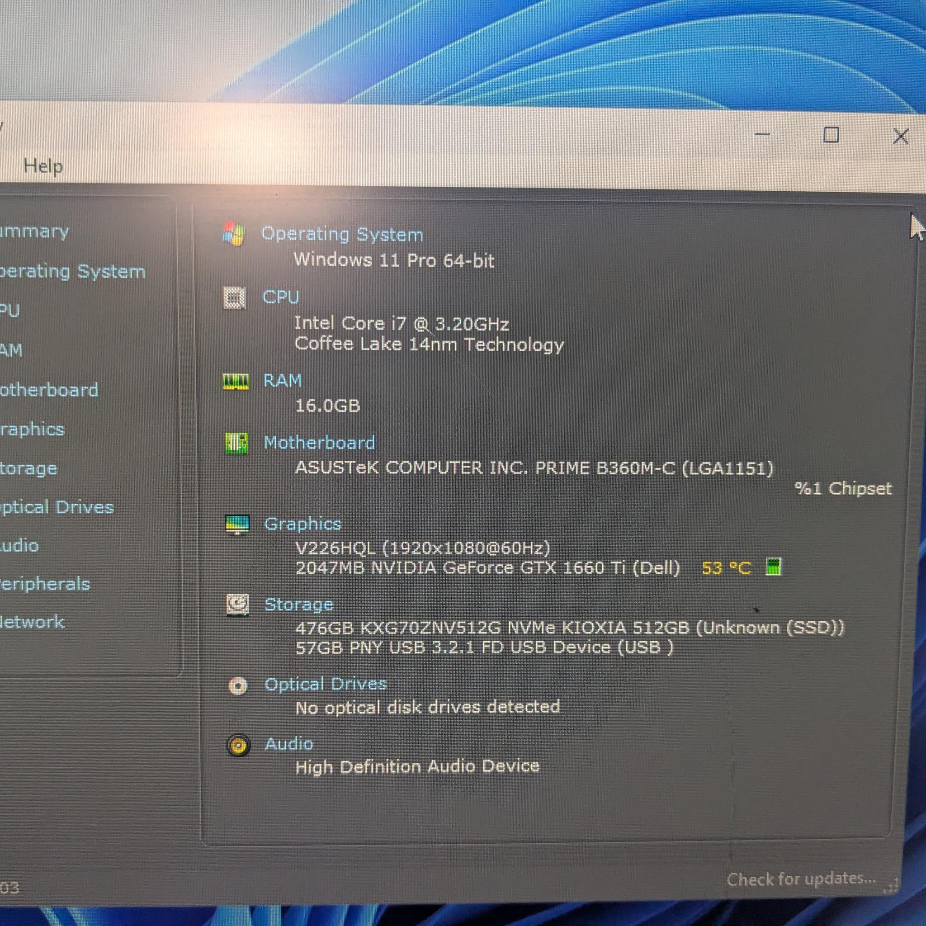Click the Storage hard drive icon
Viewport: 926px width, 926px height.
click(x=238, y=605)
